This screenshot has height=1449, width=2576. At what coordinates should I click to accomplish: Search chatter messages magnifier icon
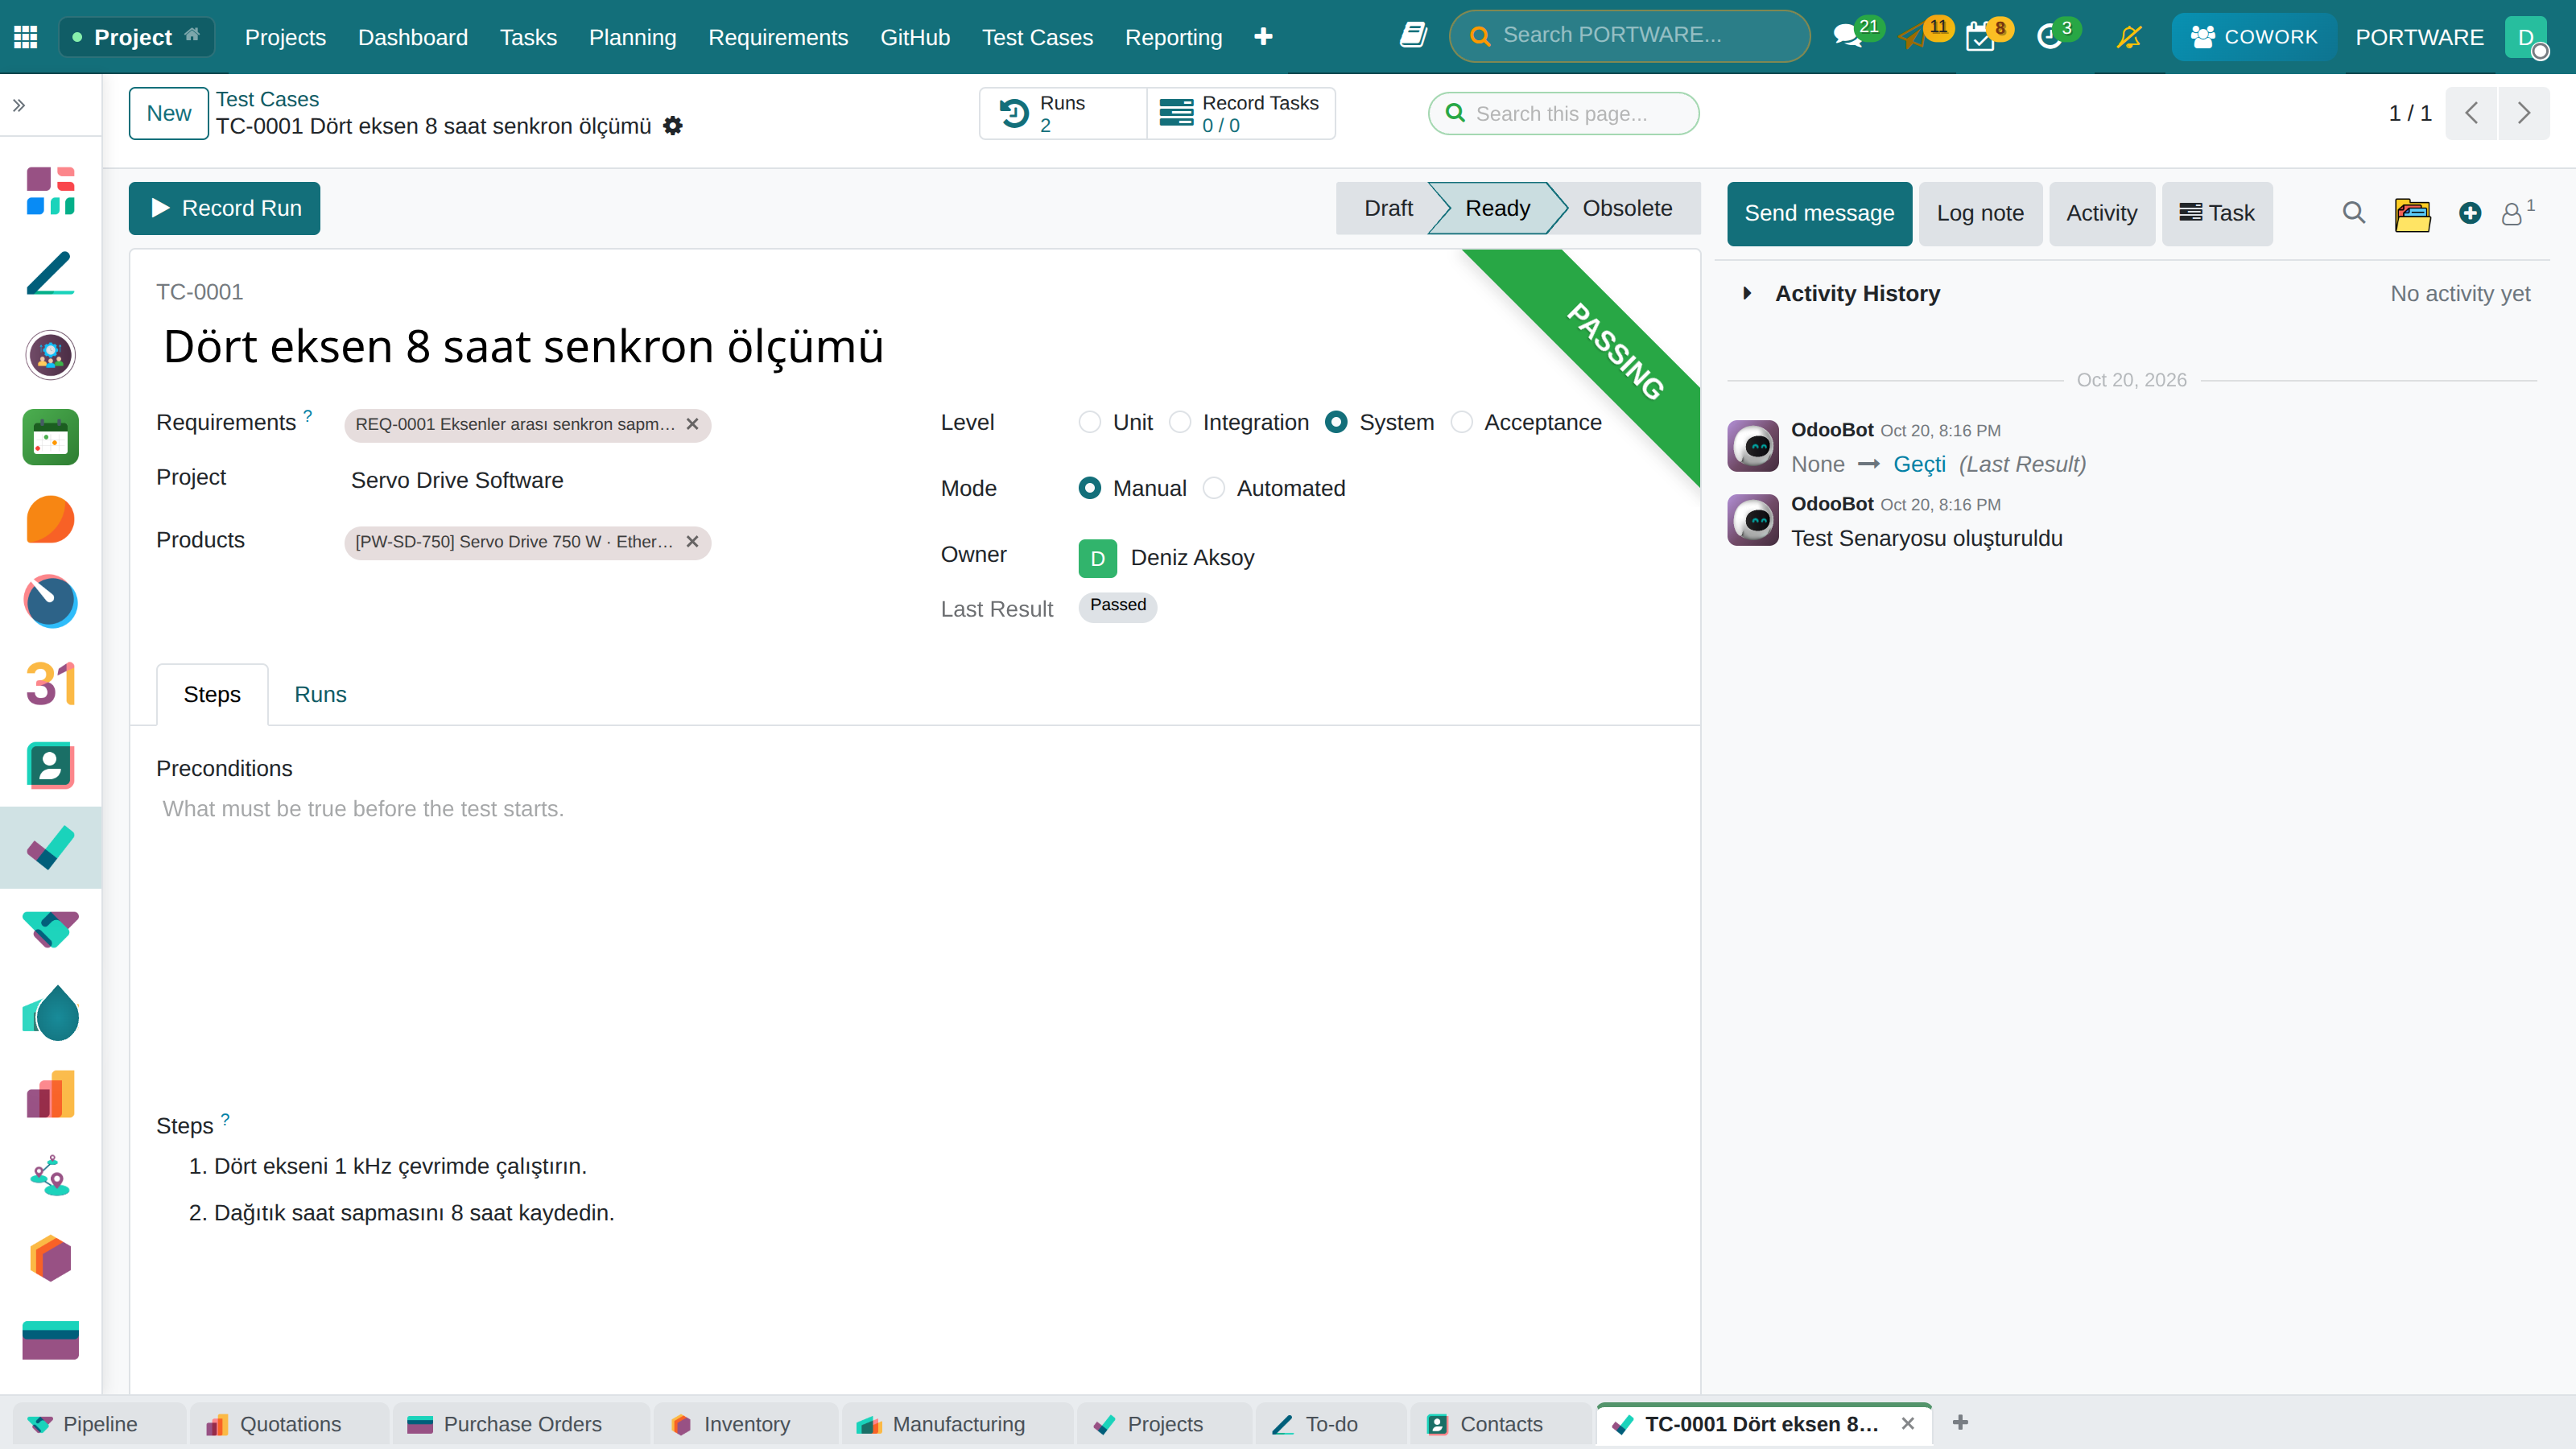[2354, 213]
